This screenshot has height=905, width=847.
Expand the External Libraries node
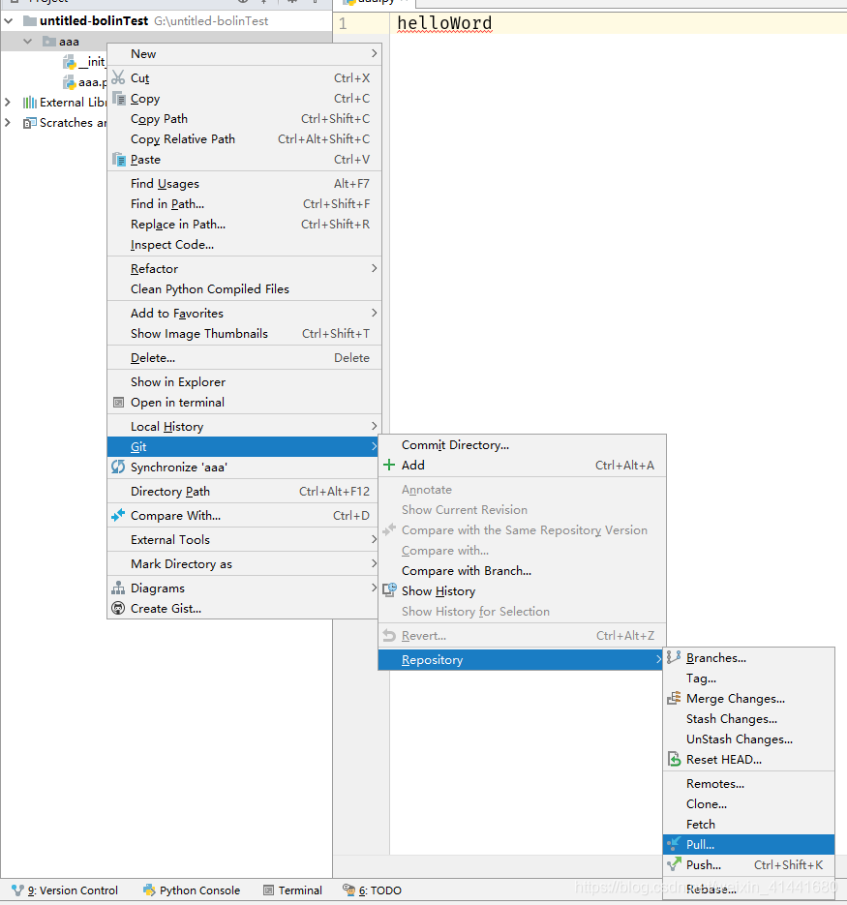pyautogui.click(x=8, y=103)
